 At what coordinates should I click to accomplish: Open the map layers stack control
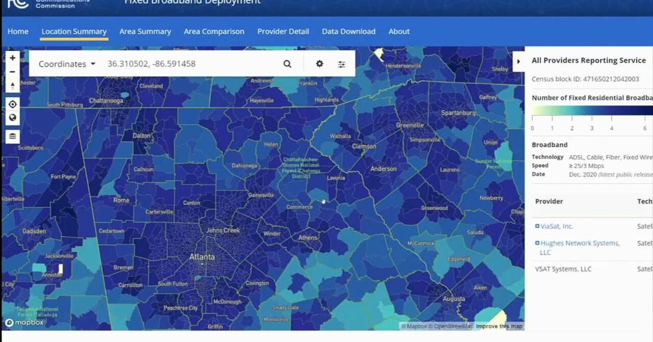(x=13, y=136)
